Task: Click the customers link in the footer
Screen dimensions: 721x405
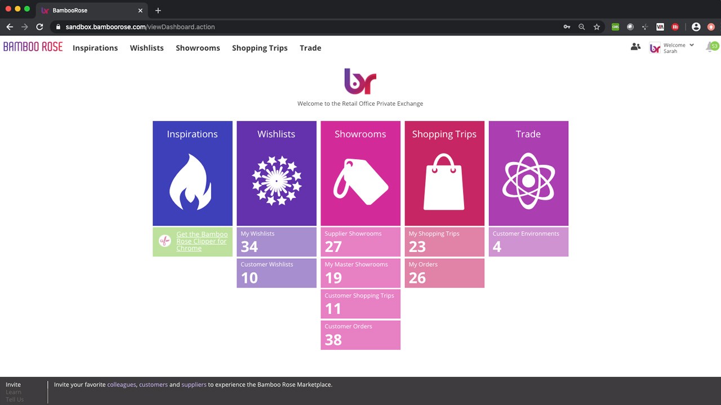Action: pos(153,385)
